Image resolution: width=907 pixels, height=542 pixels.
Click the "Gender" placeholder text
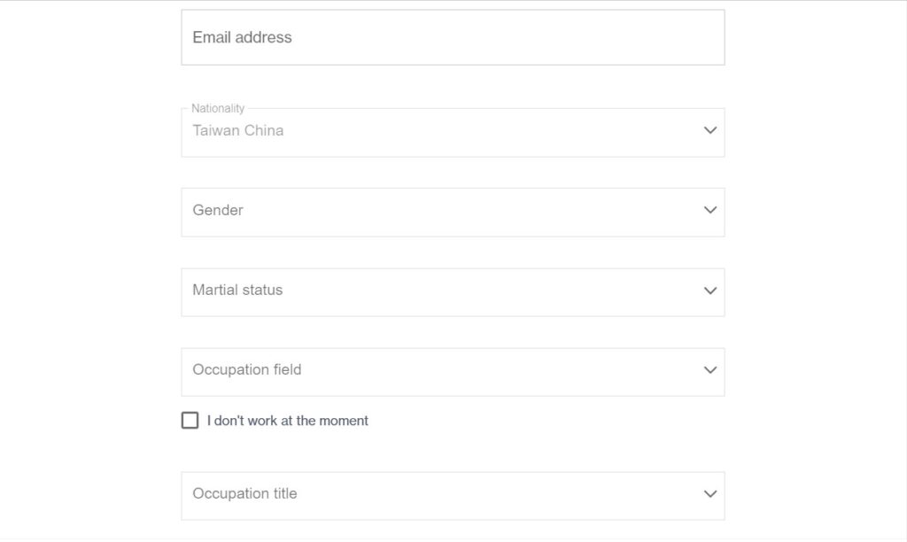point(218,210)
